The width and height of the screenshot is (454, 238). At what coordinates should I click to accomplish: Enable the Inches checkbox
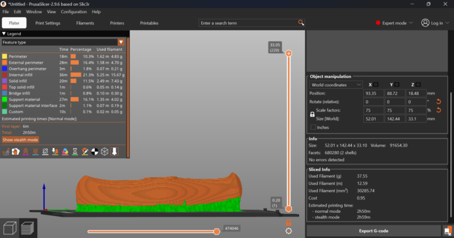(x=313, y=127)
